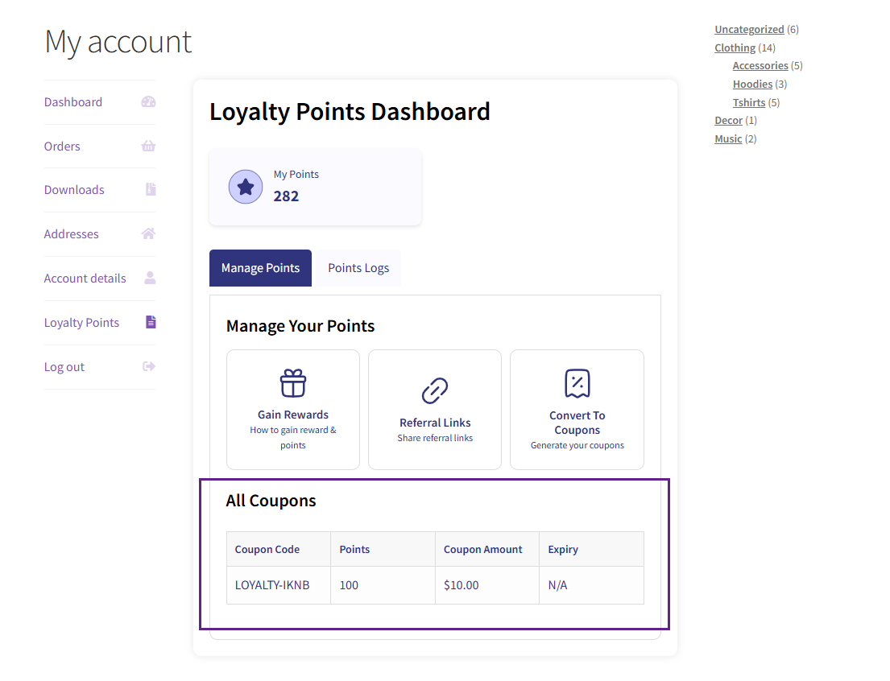Click the Dashboard gauge icon in sidebar

(148, 102)
